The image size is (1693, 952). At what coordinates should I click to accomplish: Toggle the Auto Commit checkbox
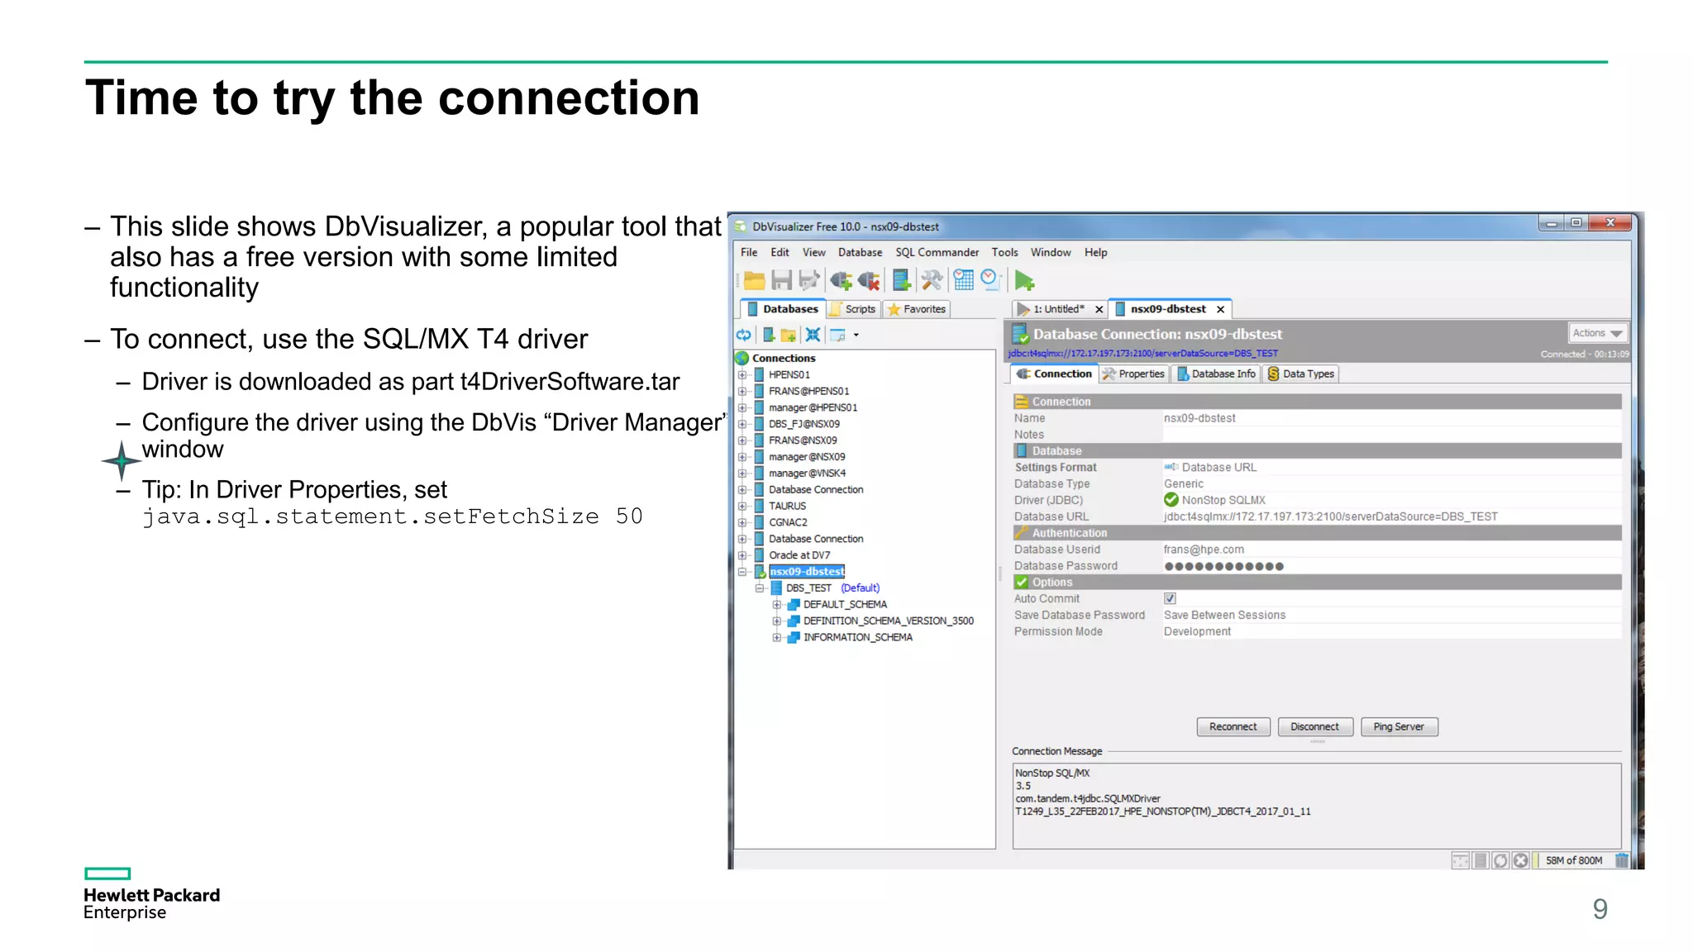tap(1170, 598)
